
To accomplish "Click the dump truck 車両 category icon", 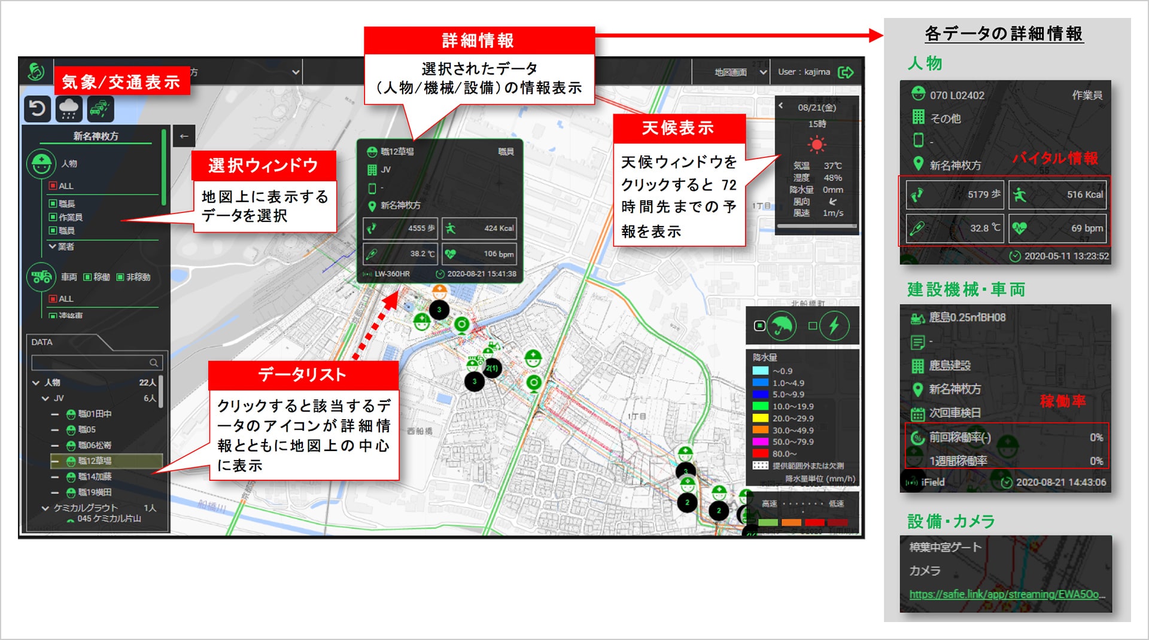I will point(41,277).
